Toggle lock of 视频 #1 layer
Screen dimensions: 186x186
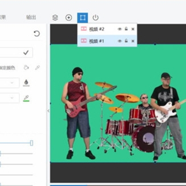coord(126,41)
